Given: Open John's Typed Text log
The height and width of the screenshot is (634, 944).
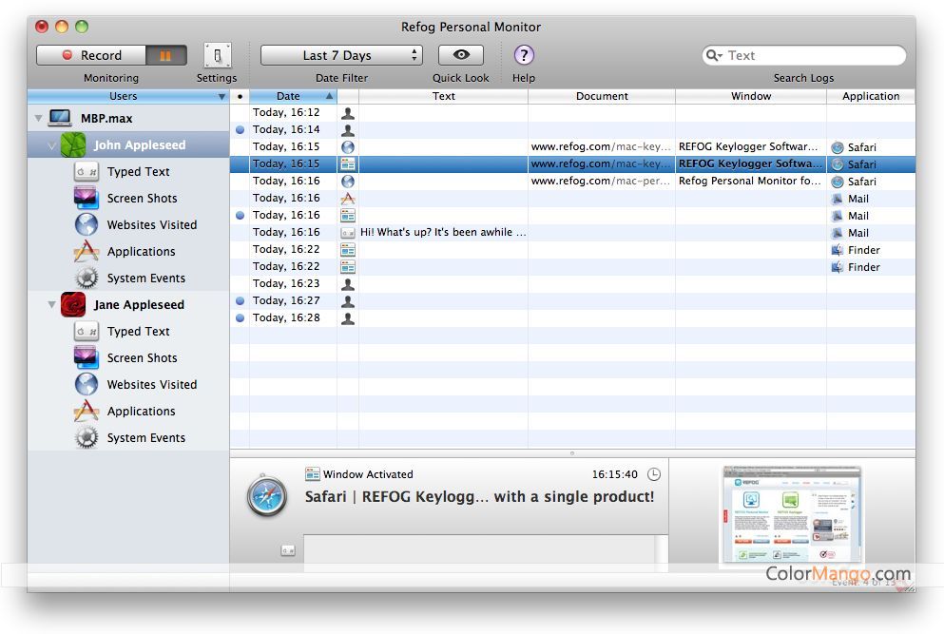Looking at the screenshot, I should coord(138,172).
